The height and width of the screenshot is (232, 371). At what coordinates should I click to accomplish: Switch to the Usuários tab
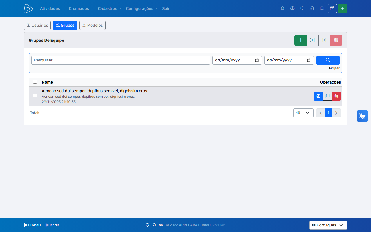coord(37,25)
